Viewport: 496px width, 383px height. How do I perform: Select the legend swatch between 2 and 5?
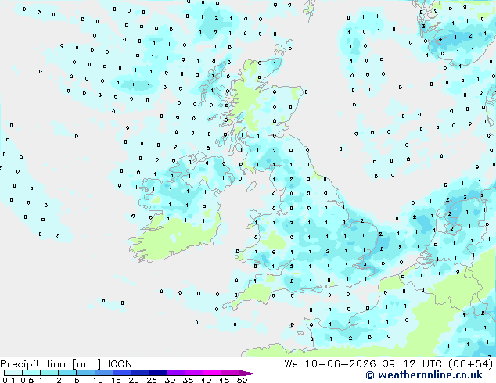point(67,373)
